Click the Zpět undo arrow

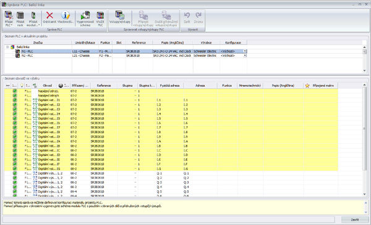click(x=187, y=15)
